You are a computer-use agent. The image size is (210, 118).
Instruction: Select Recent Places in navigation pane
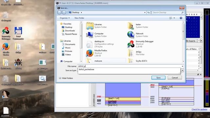tap(69, 34)
